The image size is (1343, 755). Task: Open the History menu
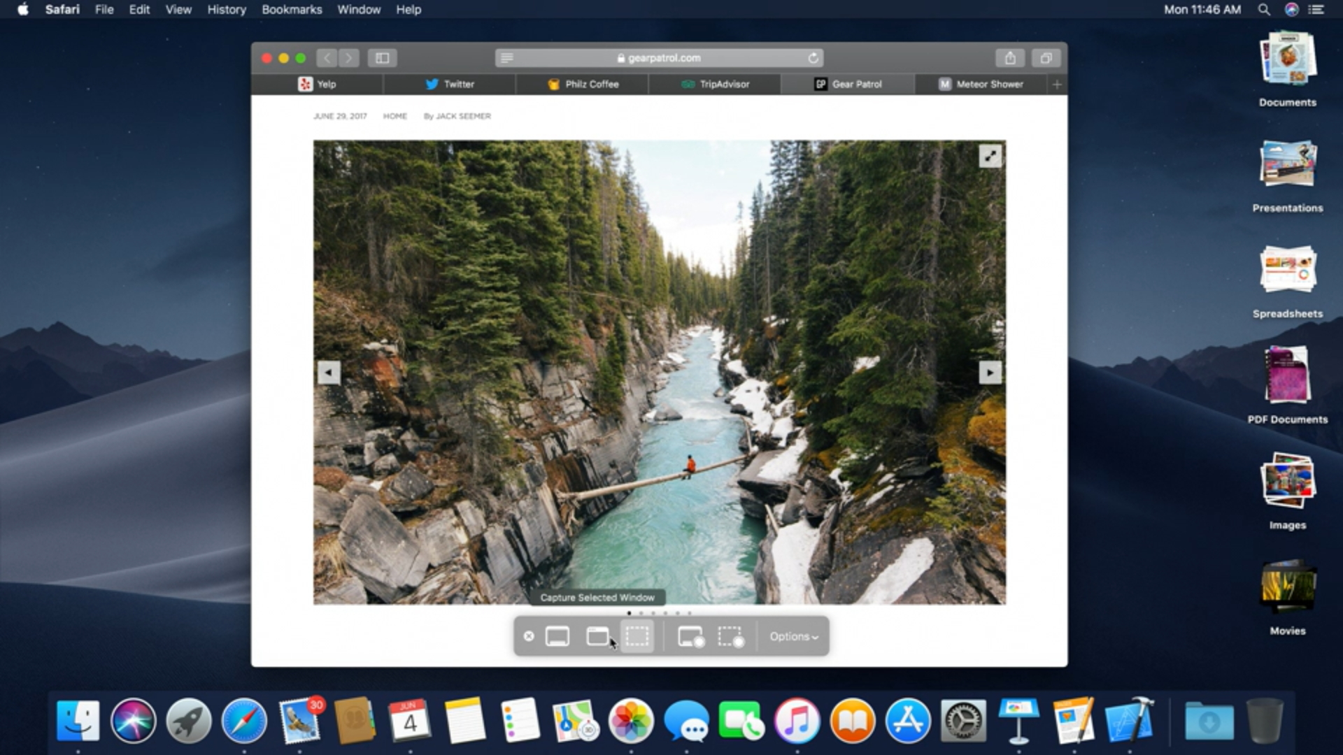pyautogui.click(x=227, y=9)
